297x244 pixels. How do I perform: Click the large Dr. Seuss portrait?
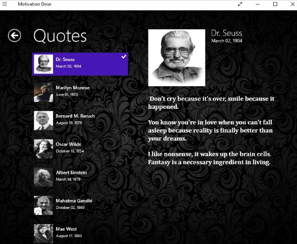[177, 57]
